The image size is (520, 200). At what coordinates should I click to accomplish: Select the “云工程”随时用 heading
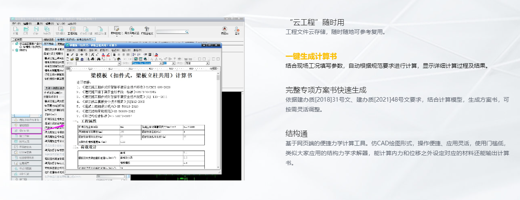[x=316, y=22]
